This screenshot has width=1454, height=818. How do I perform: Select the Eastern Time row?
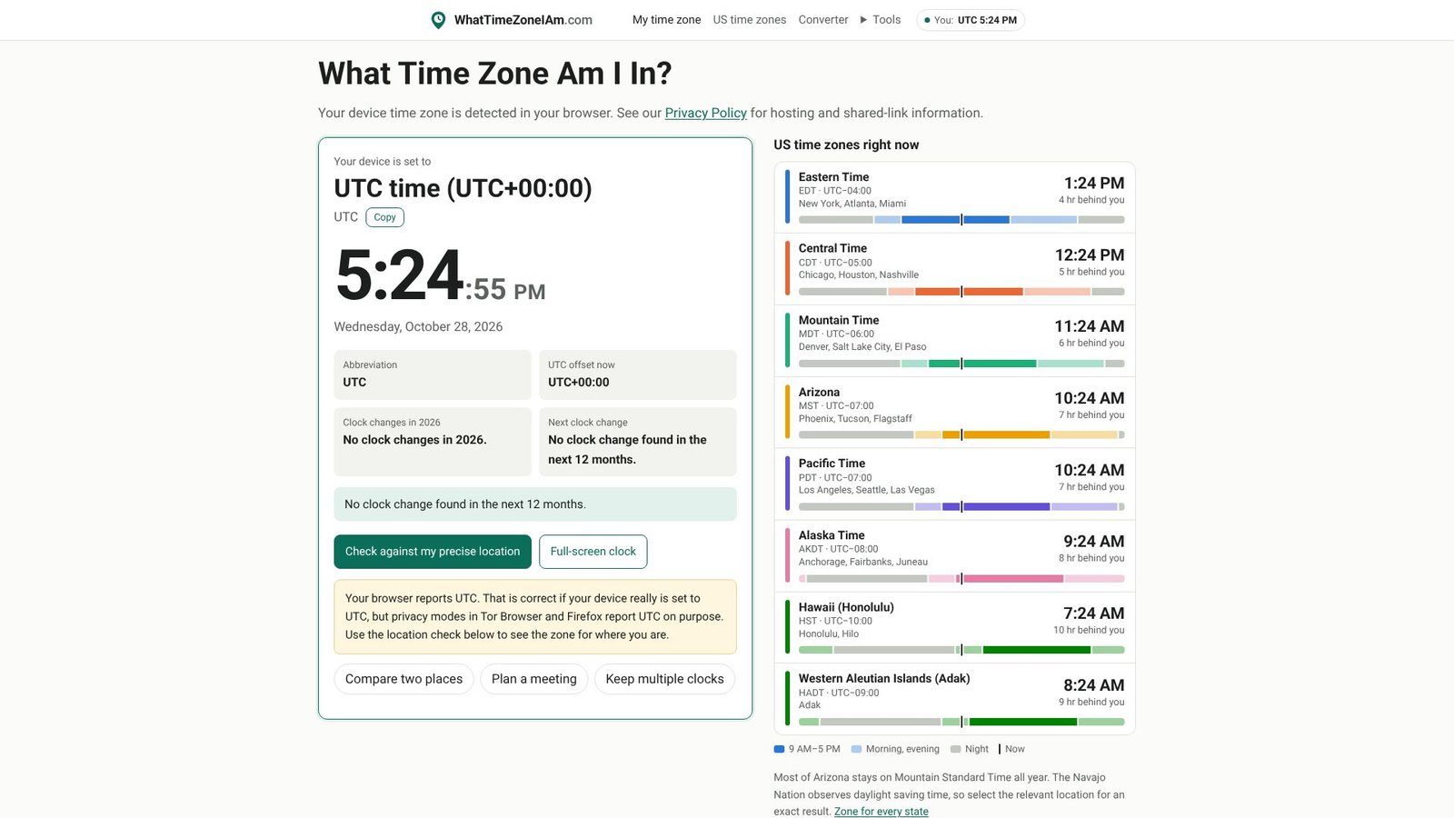954,197
